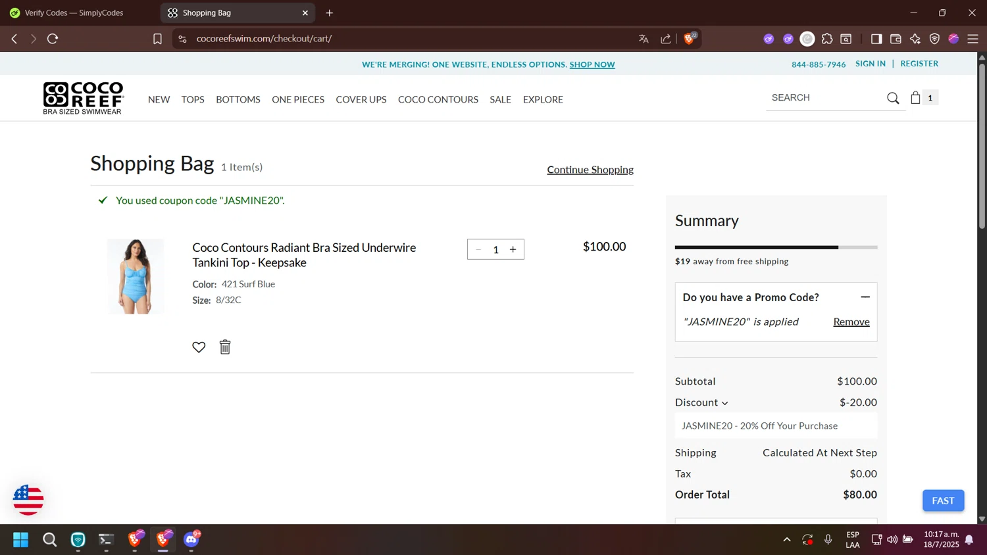Click the quantity value field
Image resolution: width=987 pixels, height=555 pixels.
point(495,250)
